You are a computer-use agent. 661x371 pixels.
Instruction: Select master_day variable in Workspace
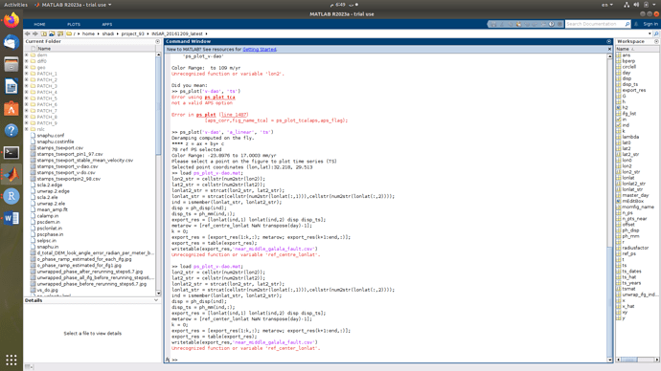[x=635, y=195]
